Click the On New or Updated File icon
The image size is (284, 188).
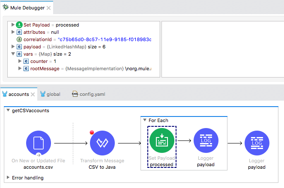(39, 143)
